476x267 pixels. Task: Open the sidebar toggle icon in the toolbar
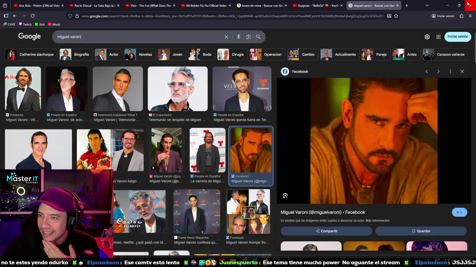click(x=6, y=16)
